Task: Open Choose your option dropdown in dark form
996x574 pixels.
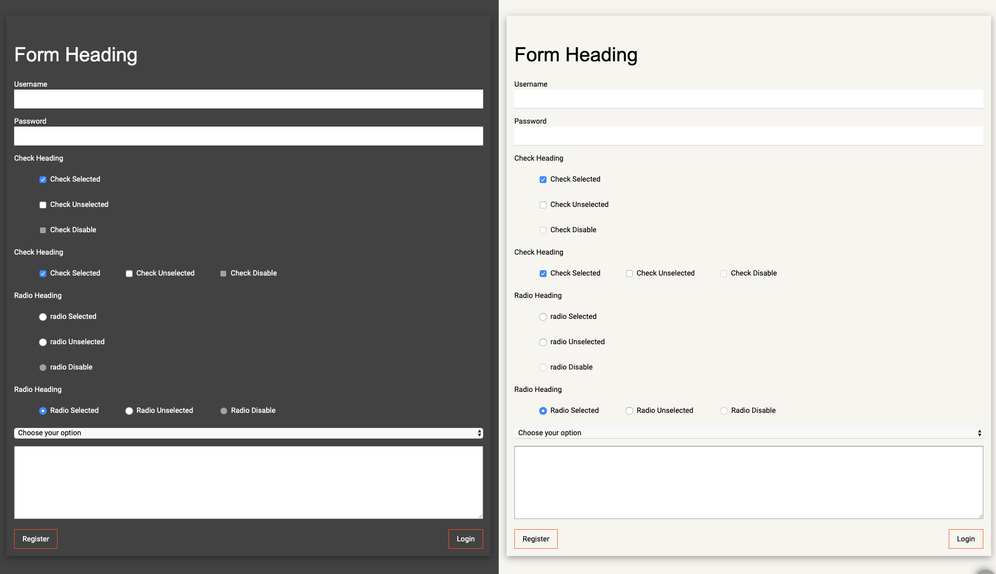Action: (244, 433)
